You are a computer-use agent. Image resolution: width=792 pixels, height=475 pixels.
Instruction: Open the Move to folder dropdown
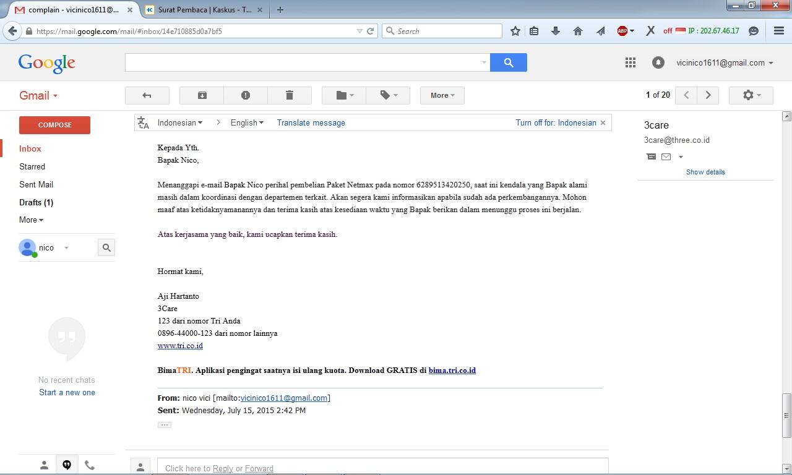(x=344, y=95)
